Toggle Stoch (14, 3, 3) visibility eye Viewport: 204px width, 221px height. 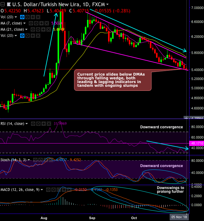coord(35,160)
